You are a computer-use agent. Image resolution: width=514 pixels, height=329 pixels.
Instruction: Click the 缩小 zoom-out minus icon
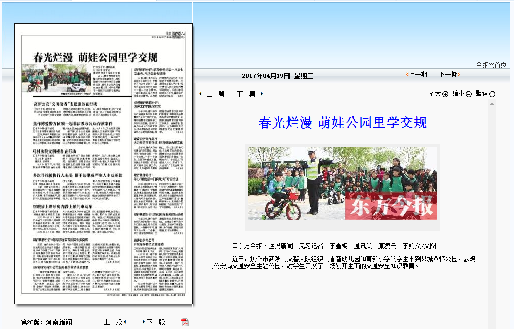tap(469, 94)
